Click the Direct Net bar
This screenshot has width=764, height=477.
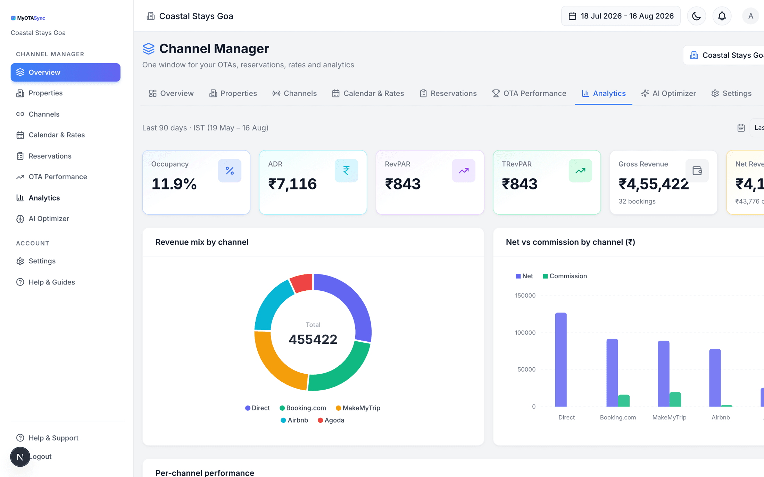pos(561,359)
